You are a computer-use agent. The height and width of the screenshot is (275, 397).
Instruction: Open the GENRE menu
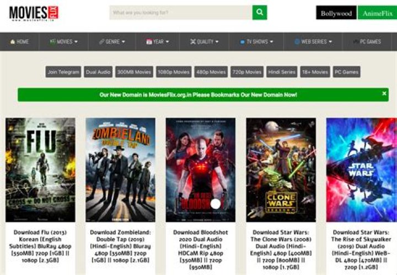tap(112, 41)
